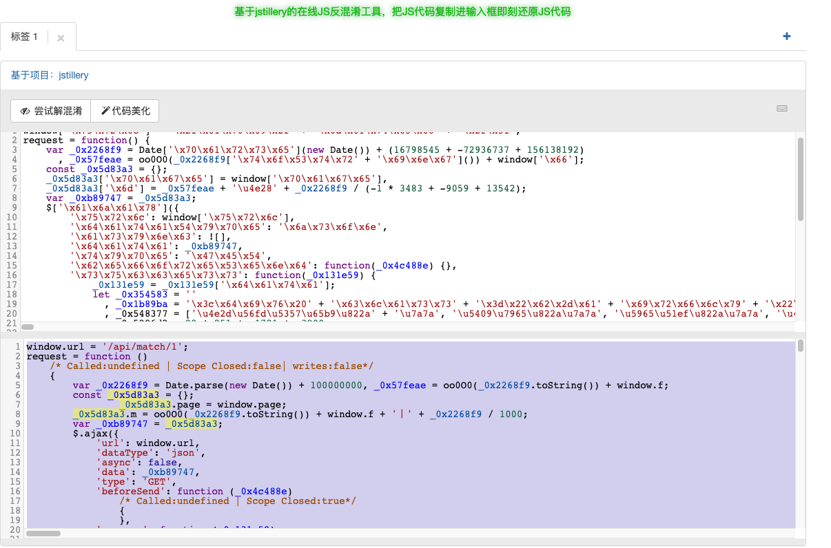Screen dimensions: 831x548
Task: Click the deobfuscated output's horizontal scrollbar thumb
Action: [43, 533]
